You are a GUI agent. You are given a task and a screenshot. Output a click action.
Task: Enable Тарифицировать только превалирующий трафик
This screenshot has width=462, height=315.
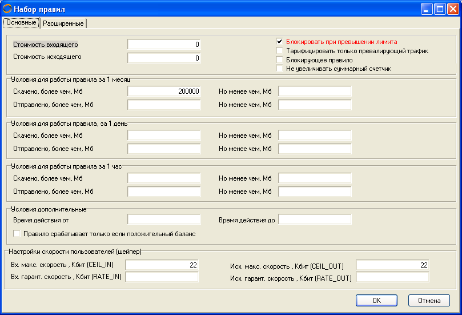point(279,51)
